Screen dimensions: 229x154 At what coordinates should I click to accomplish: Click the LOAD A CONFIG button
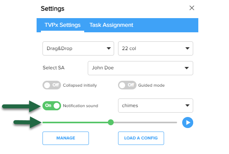141,138
